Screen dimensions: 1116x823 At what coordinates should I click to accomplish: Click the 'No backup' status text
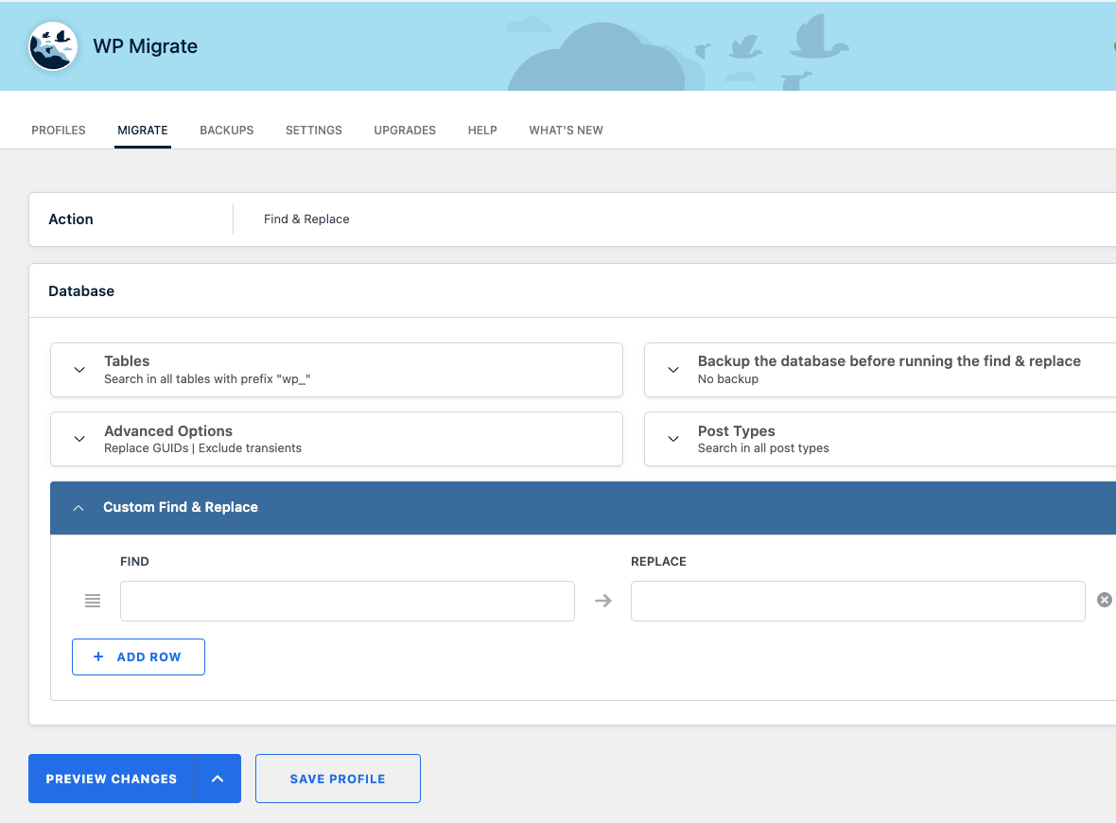pyautogui.click(x=728, y=379)
